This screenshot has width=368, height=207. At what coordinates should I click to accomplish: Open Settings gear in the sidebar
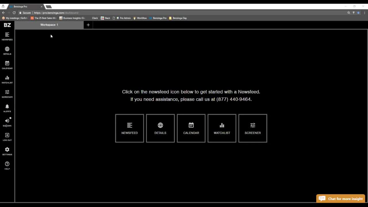click(7, 152)
